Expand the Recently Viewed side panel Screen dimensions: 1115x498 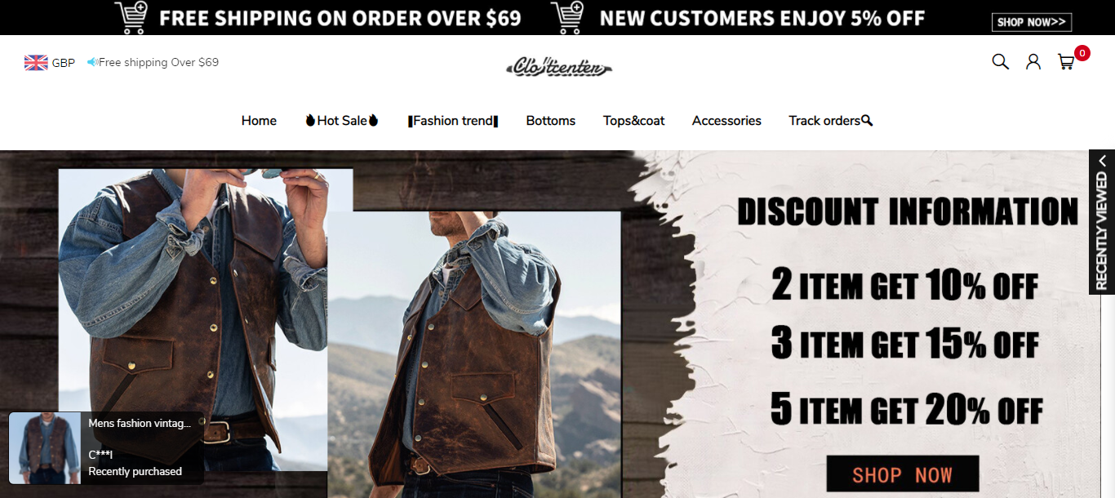pos(1102,221)
